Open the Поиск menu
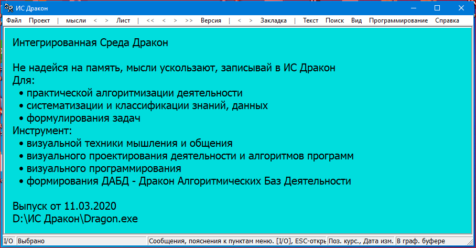The width and height of the screenshot is (476, 248). point(334,20)
